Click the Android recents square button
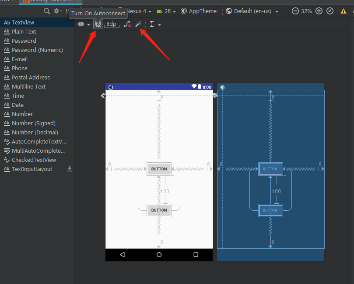 196,254
